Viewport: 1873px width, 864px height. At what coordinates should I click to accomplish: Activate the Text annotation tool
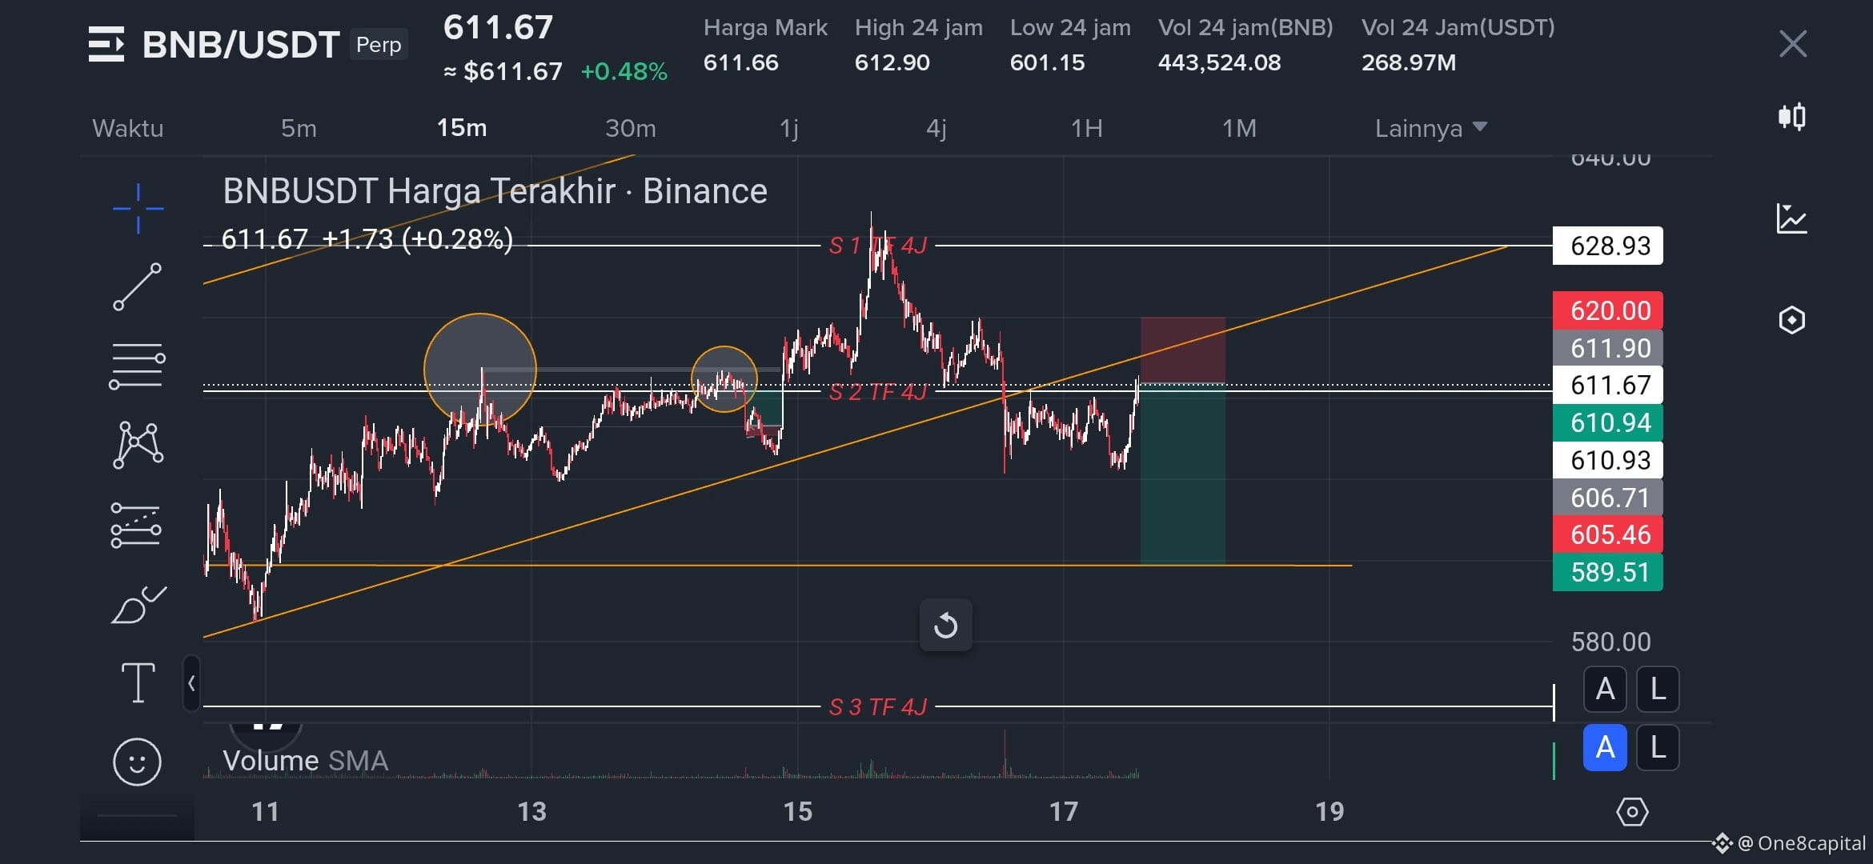pyautogui.click(x=138, y=682)
